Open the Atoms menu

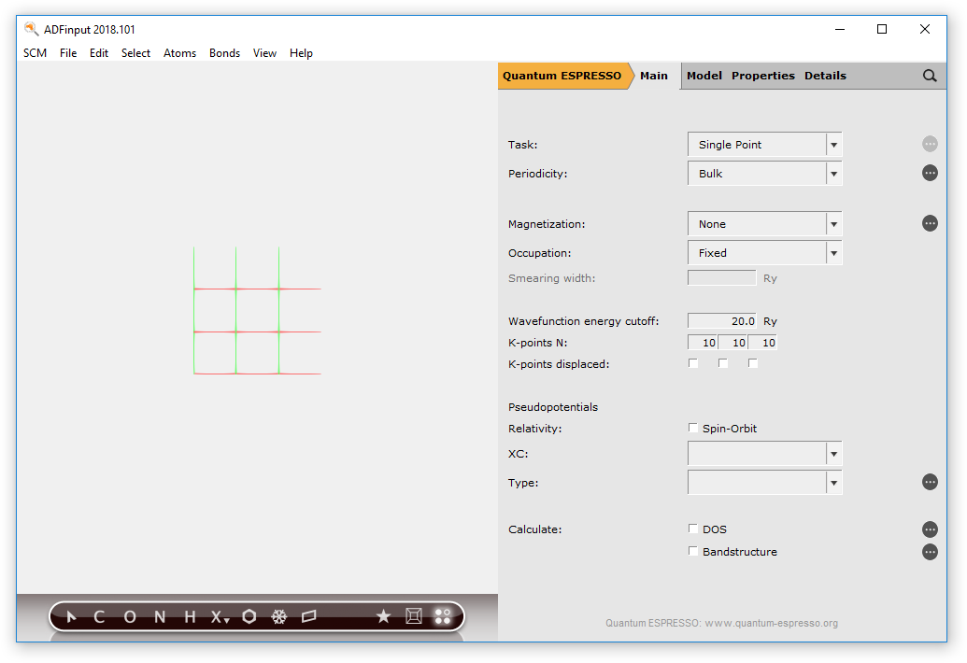[179, 53]
